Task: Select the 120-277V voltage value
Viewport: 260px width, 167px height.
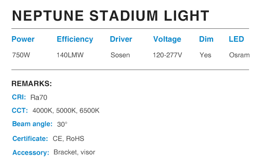Action: tap(167, 55)
